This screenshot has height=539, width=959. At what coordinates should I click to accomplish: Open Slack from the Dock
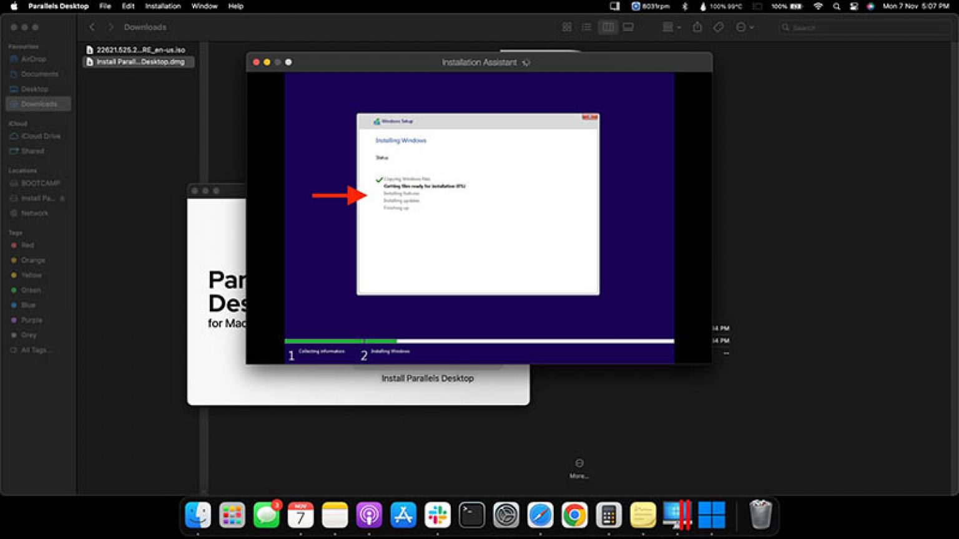438,515
